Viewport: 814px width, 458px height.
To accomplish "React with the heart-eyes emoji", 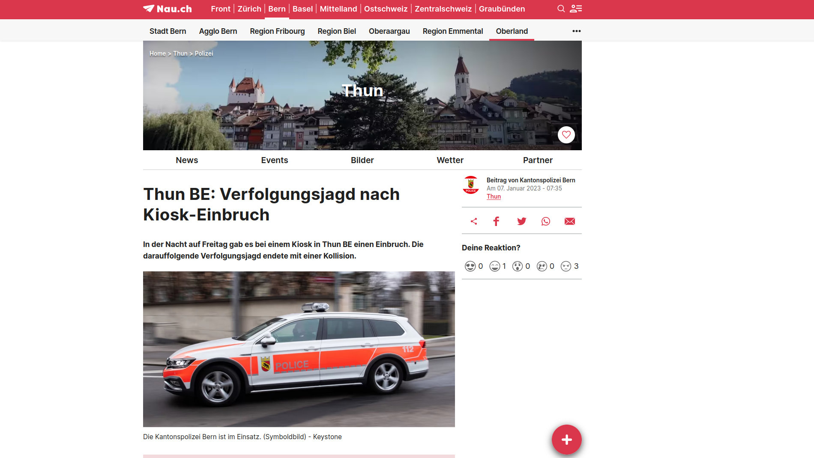I will [470, 266].
